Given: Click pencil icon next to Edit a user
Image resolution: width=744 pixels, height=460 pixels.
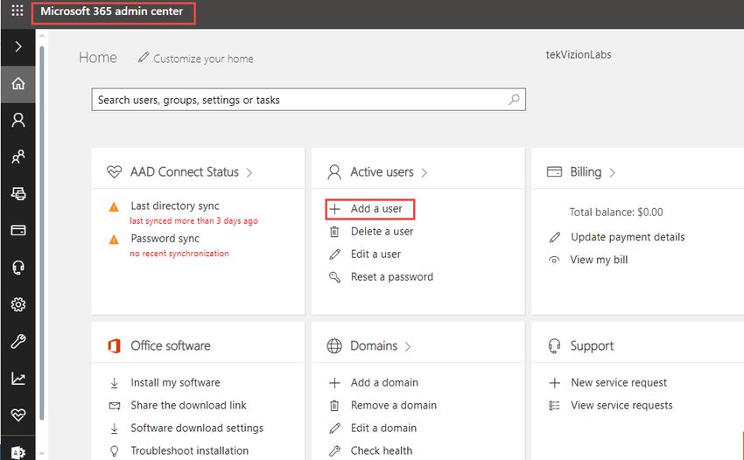Looking at the screenshot, I should coord(334,254).
